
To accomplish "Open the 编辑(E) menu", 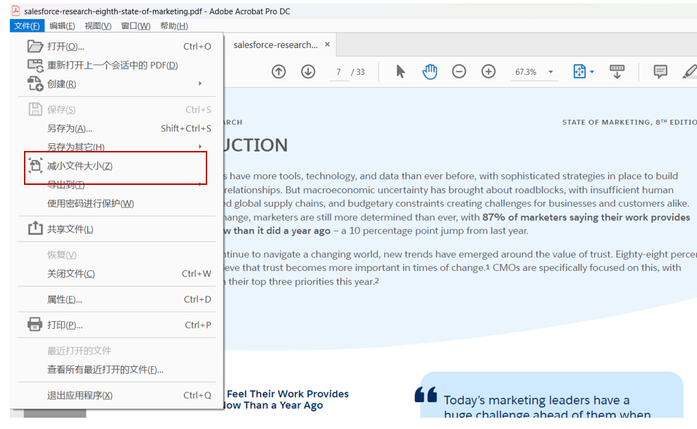I will 62,26.
